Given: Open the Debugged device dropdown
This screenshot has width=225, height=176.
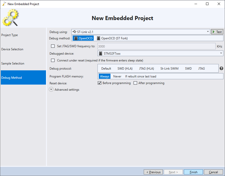Looking at the screenshot, I should pyautogui.click(x=160, y=53).
